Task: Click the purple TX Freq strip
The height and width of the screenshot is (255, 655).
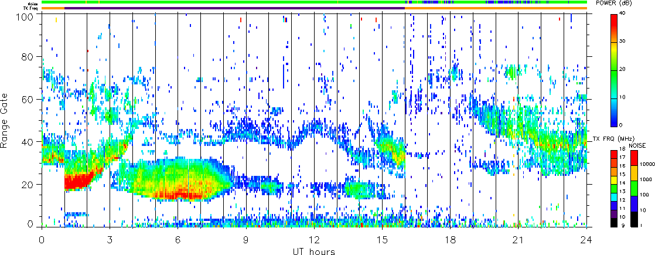Action: coord(234,8)
